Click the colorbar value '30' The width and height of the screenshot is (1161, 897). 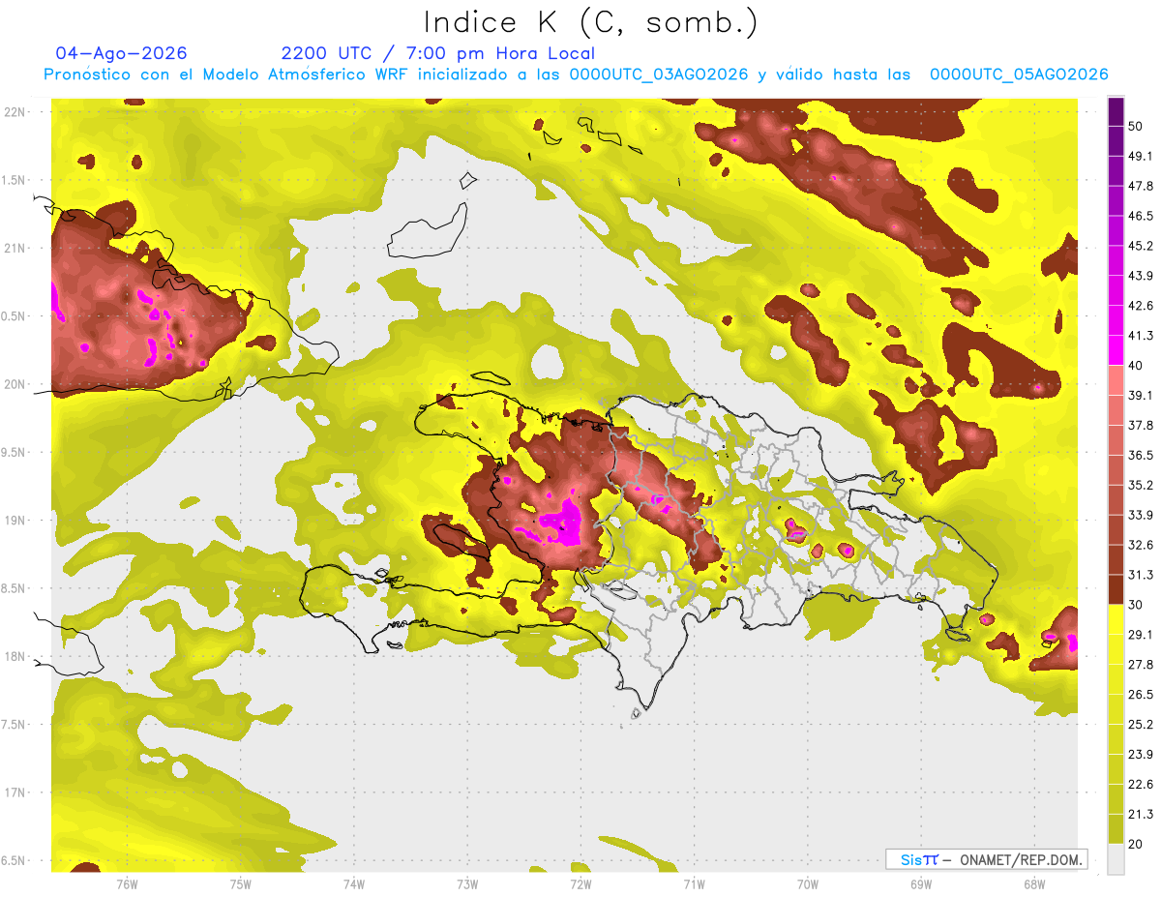click(x=1136, y=605)
